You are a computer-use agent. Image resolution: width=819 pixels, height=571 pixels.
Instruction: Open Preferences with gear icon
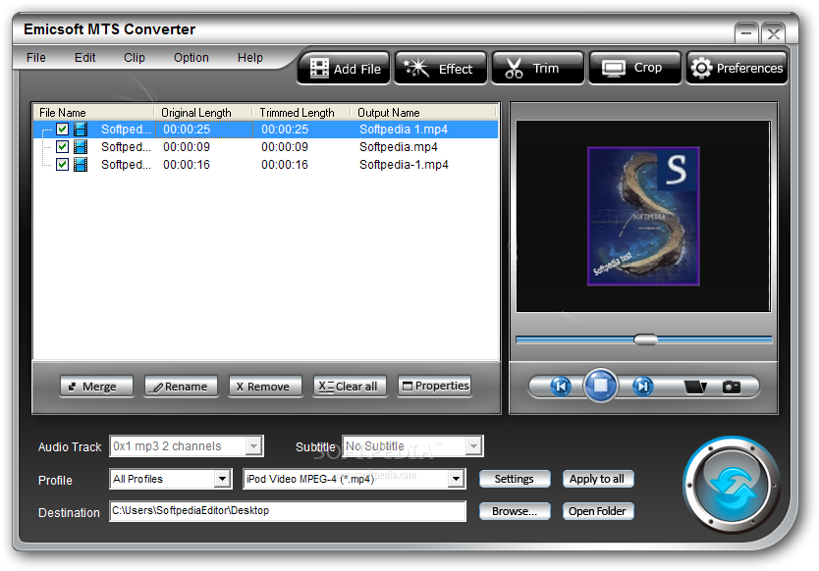click(x=737, y=68)
